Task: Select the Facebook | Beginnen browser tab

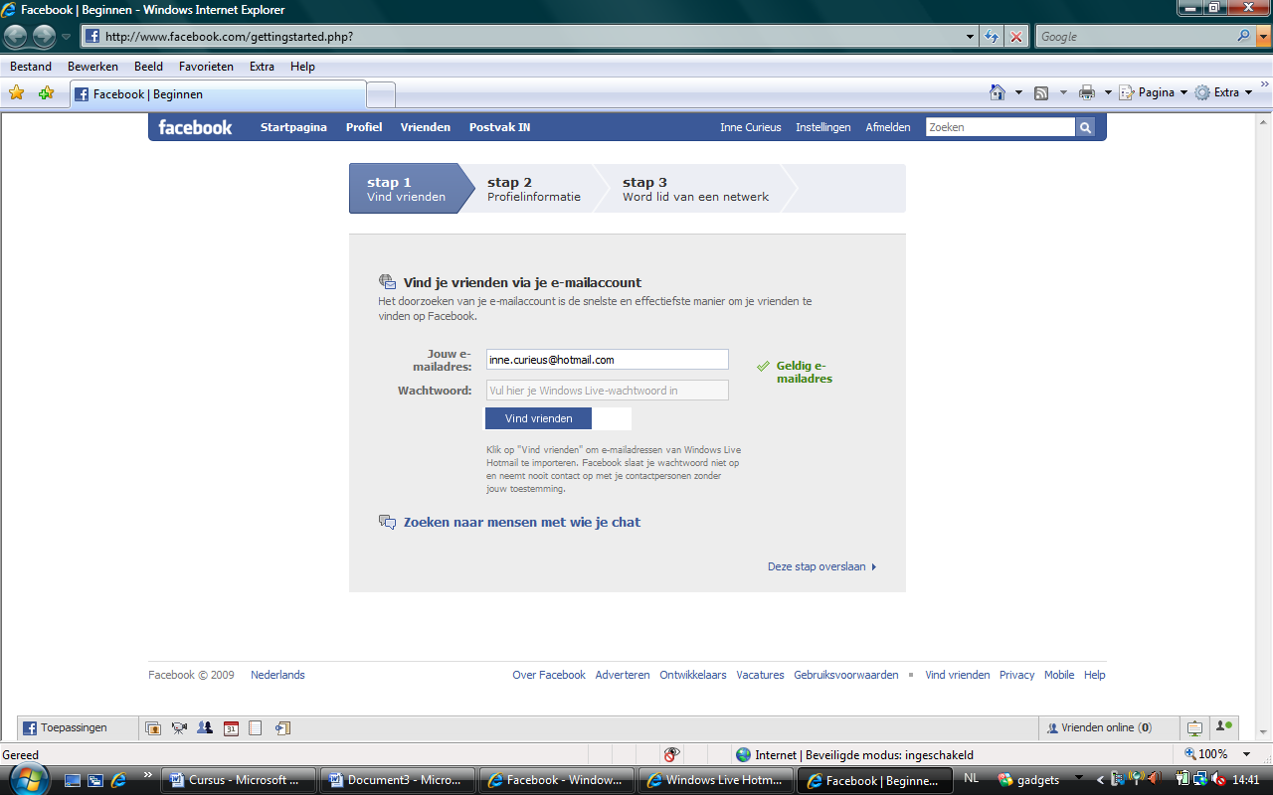Action: point(218,94)
